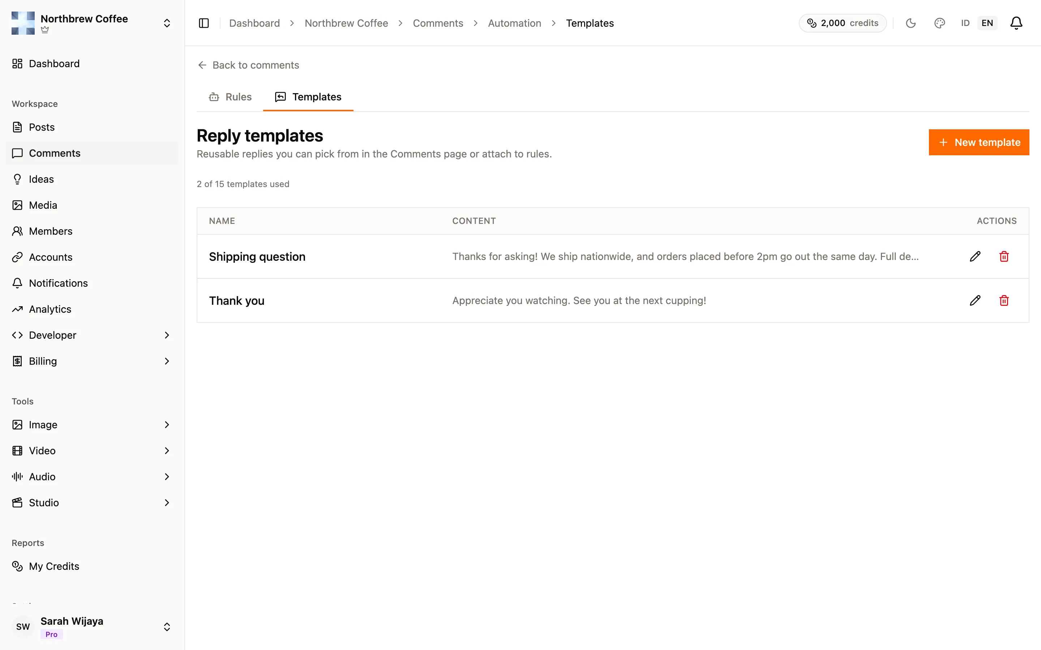Click the Templates breadcrumb item
Viewport: 1041px width, 650px height.
click(590, 23)
